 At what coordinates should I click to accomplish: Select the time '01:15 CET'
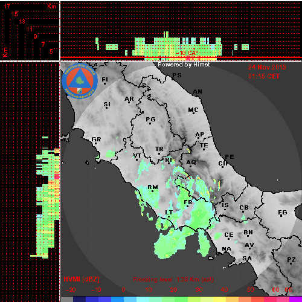pos(264,76)
